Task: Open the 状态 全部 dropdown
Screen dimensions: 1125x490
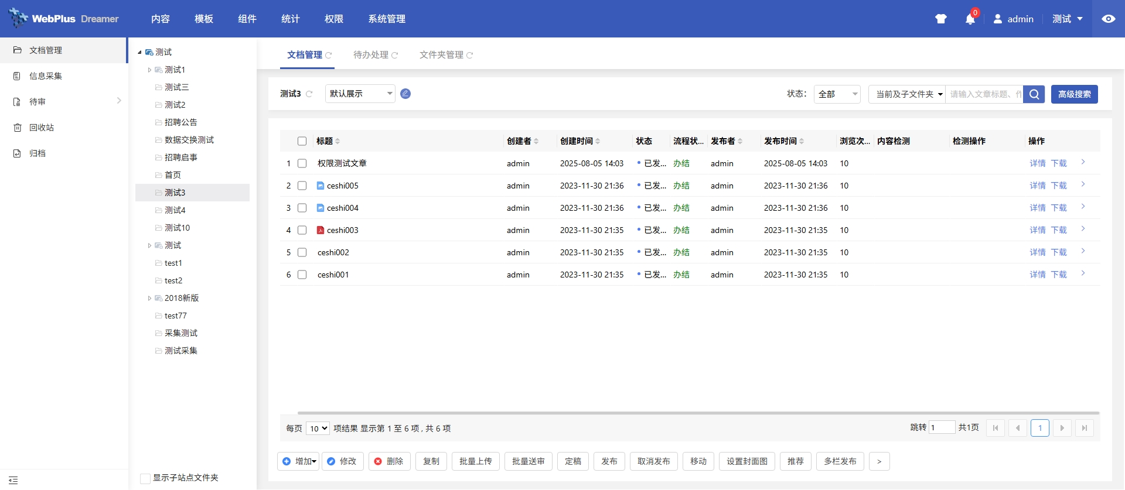Action: [x=837, y=94]
